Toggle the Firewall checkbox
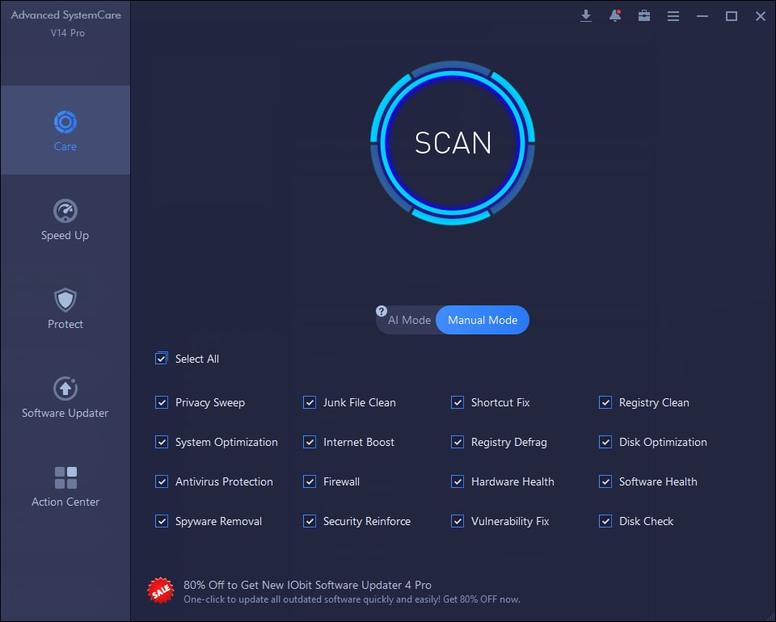 point(310,481)
